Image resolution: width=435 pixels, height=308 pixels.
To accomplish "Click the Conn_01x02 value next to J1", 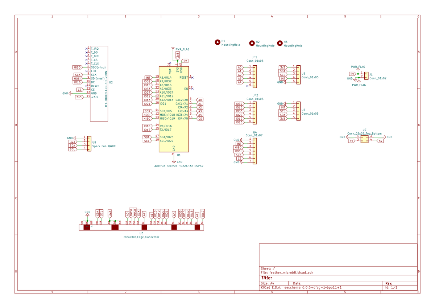I will pyautogui.click(x=378, y=78).
